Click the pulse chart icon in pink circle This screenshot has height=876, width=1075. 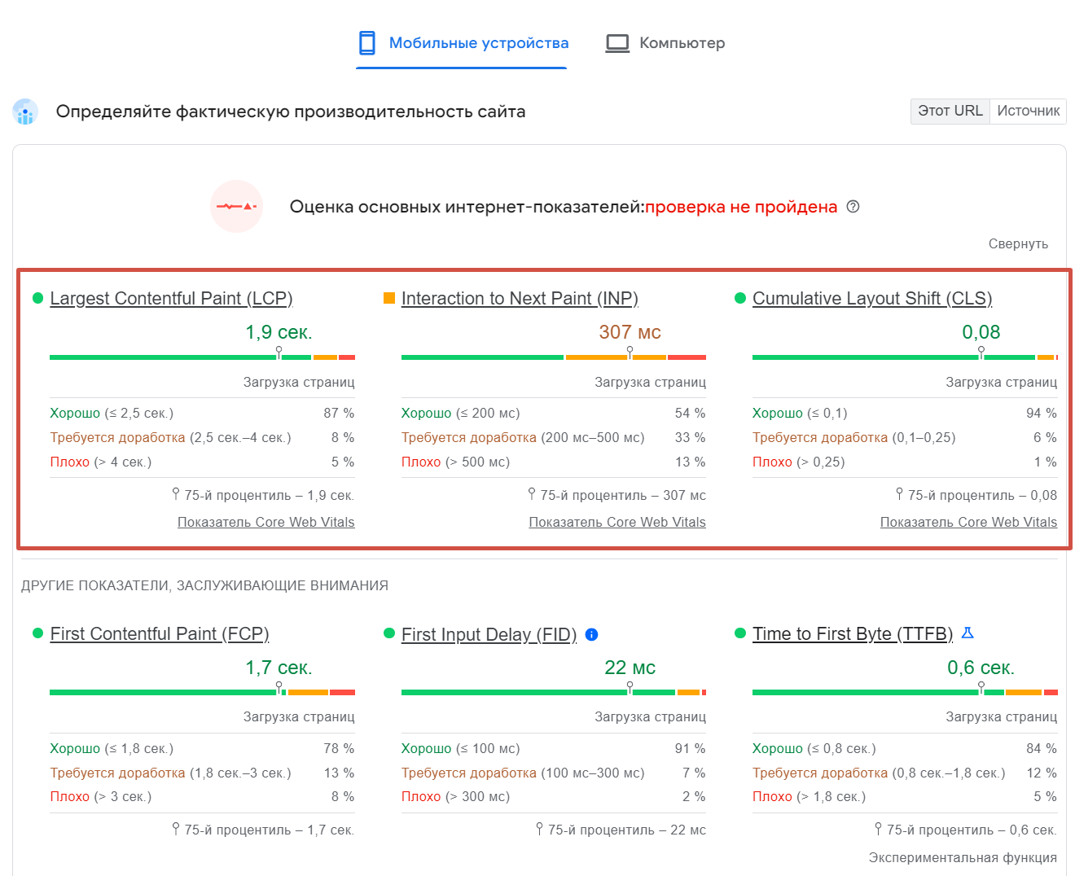pos(236,207)
